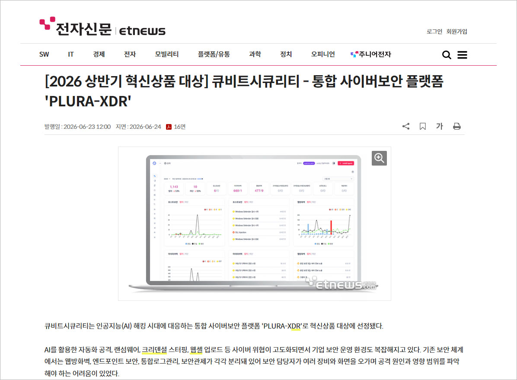Share this article via share icon
Screen dimensions: 517x380
pos(406,126)
